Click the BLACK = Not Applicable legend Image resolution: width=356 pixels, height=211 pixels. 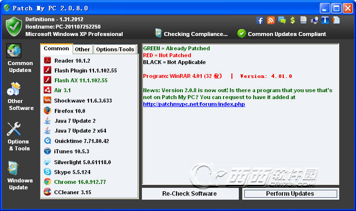(175, 62)
